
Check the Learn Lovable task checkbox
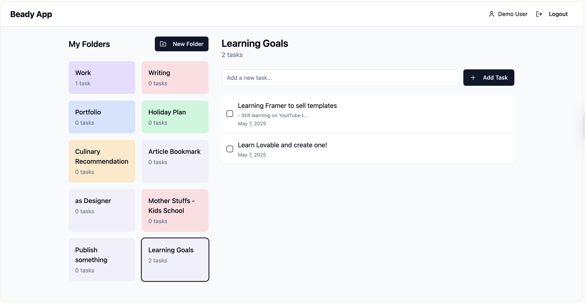coord(230,149)
